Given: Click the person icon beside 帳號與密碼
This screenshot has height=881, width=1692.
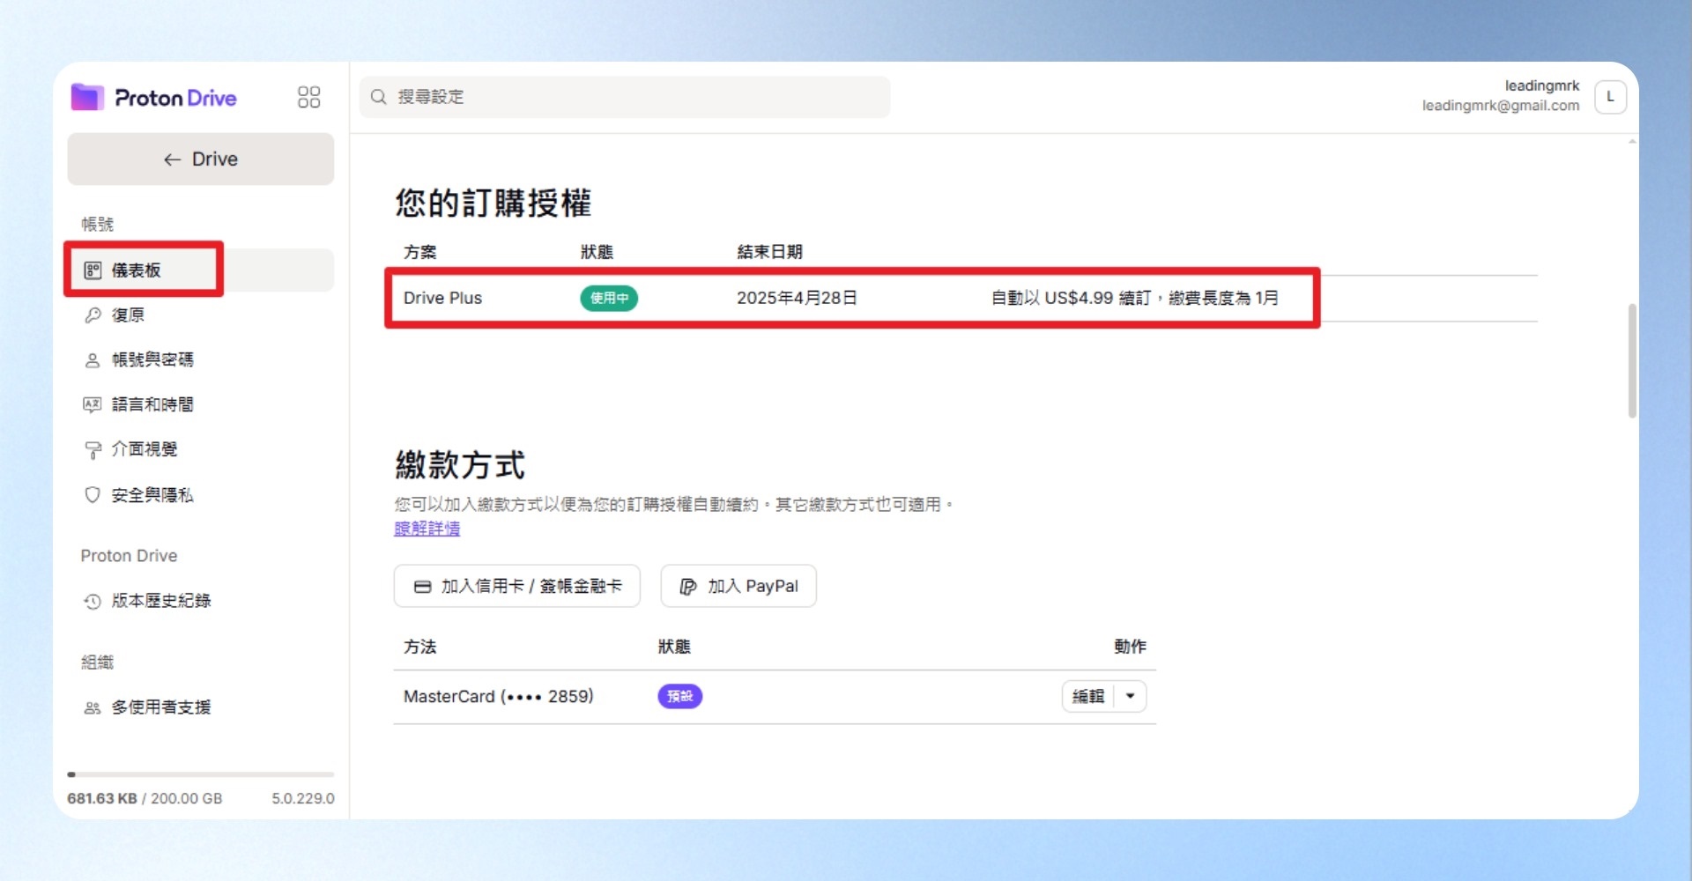Looking at the screenshot, I should [x=93, y=360].
